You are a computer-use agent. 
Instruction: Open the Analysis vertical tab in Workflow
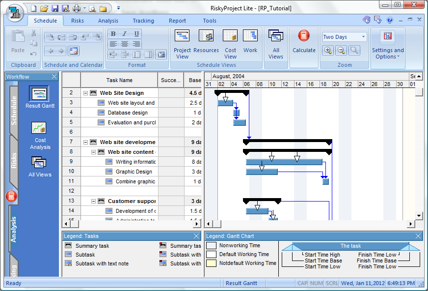click(x=13, y=230)
